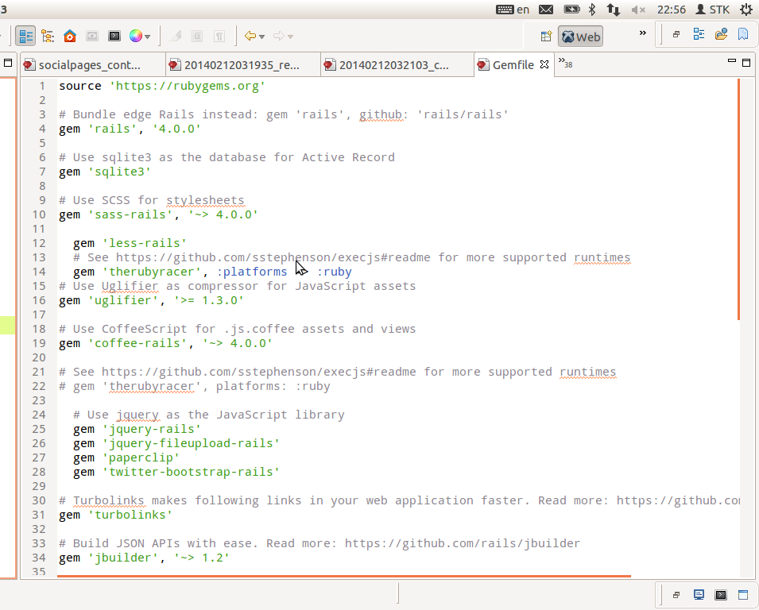Click restore icon in bottom-right view stack
This screenshot has width=759, height=610.
[x=676, y=595]
